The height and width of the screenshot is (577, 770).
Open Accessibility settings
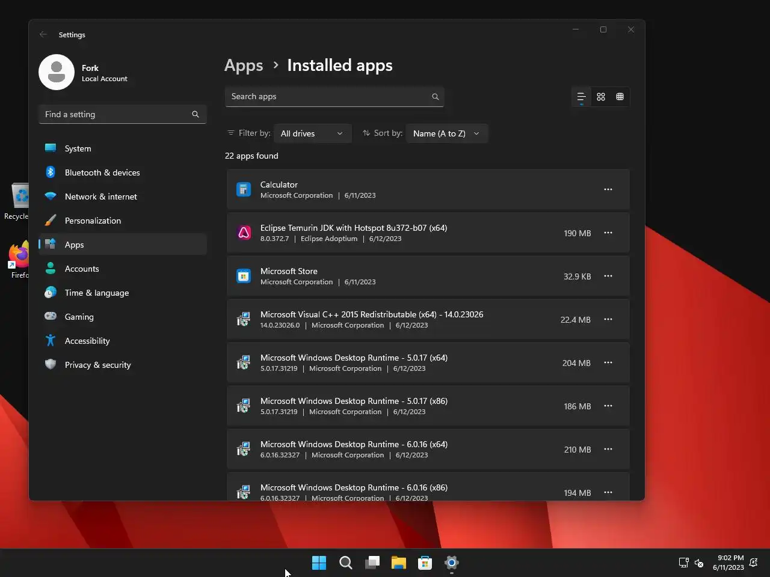(123, 341)
